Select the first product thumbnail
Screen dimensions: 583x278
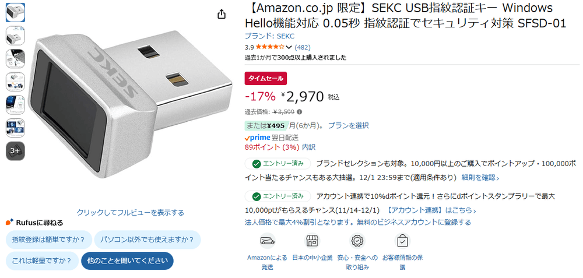[x=15, y=13]
